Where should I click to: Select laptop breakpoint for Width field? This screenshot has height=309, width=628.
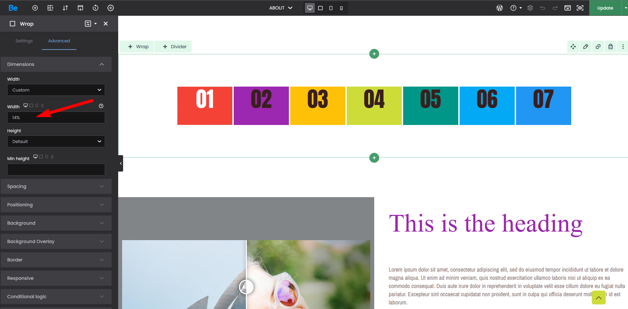coord(31,106)
